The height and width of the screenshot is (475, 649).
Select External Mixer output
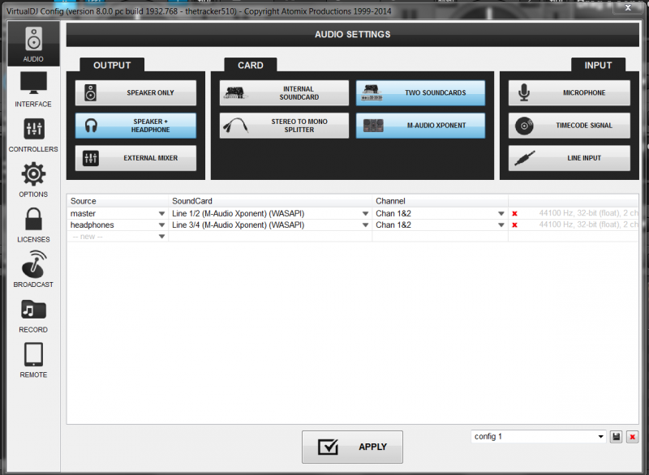pyautogui.click(x=135, y=158)
